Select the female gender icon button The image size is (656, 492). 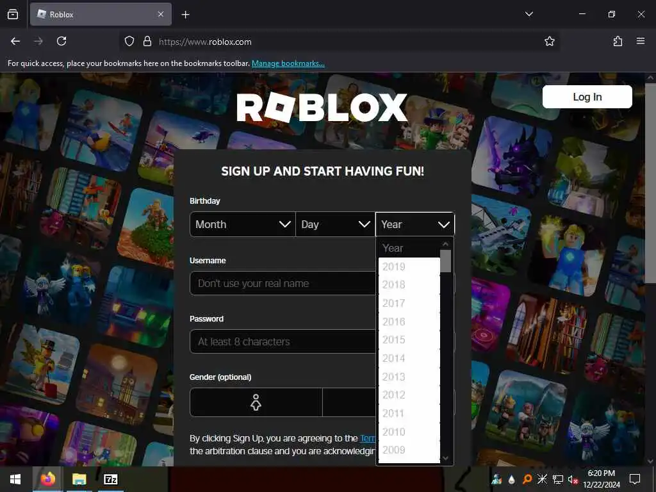pos(256,402)
